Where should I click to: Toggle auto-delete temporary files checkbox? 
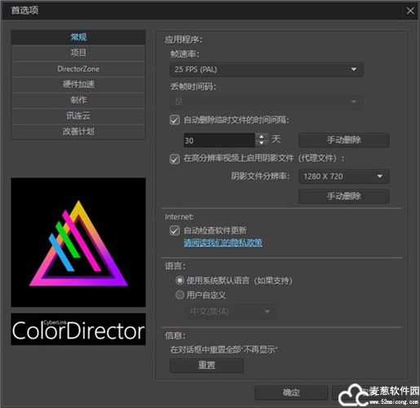[x=175, y=120]
